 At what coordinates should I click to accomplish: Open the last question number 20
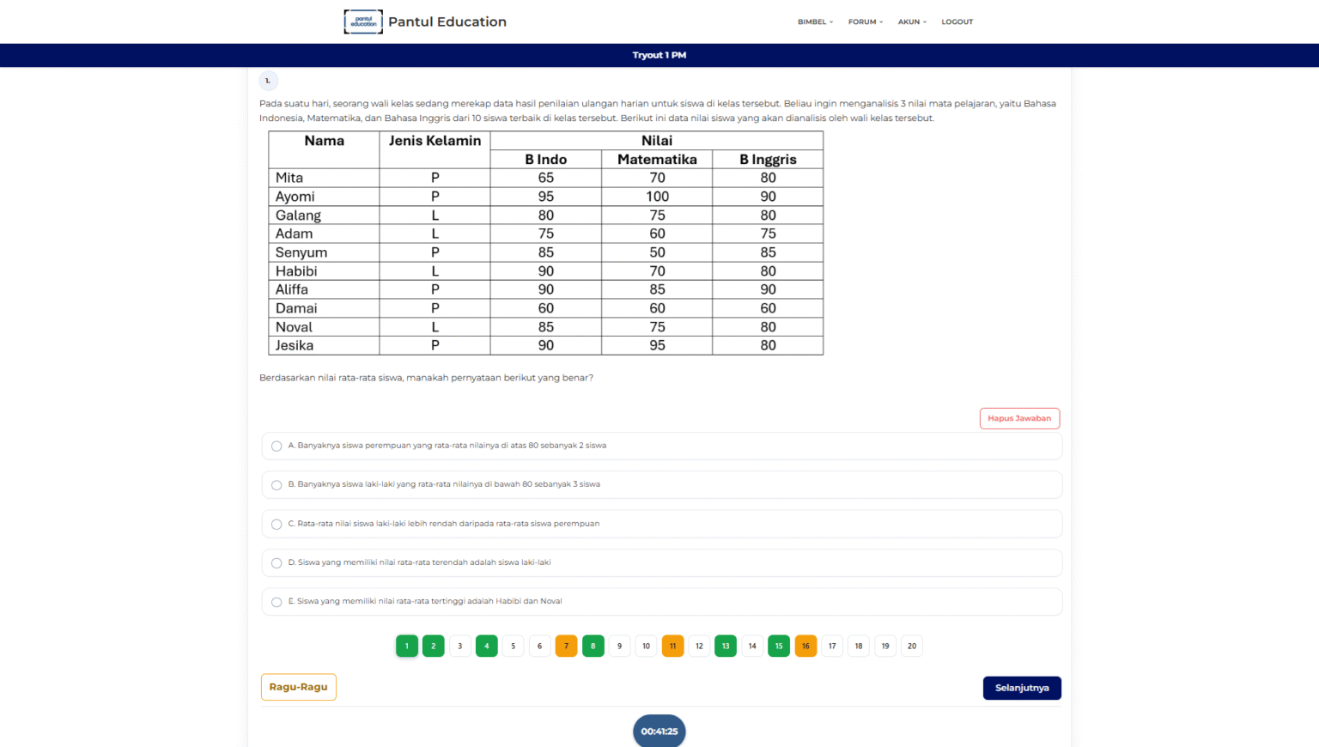[x=911, y=646]
